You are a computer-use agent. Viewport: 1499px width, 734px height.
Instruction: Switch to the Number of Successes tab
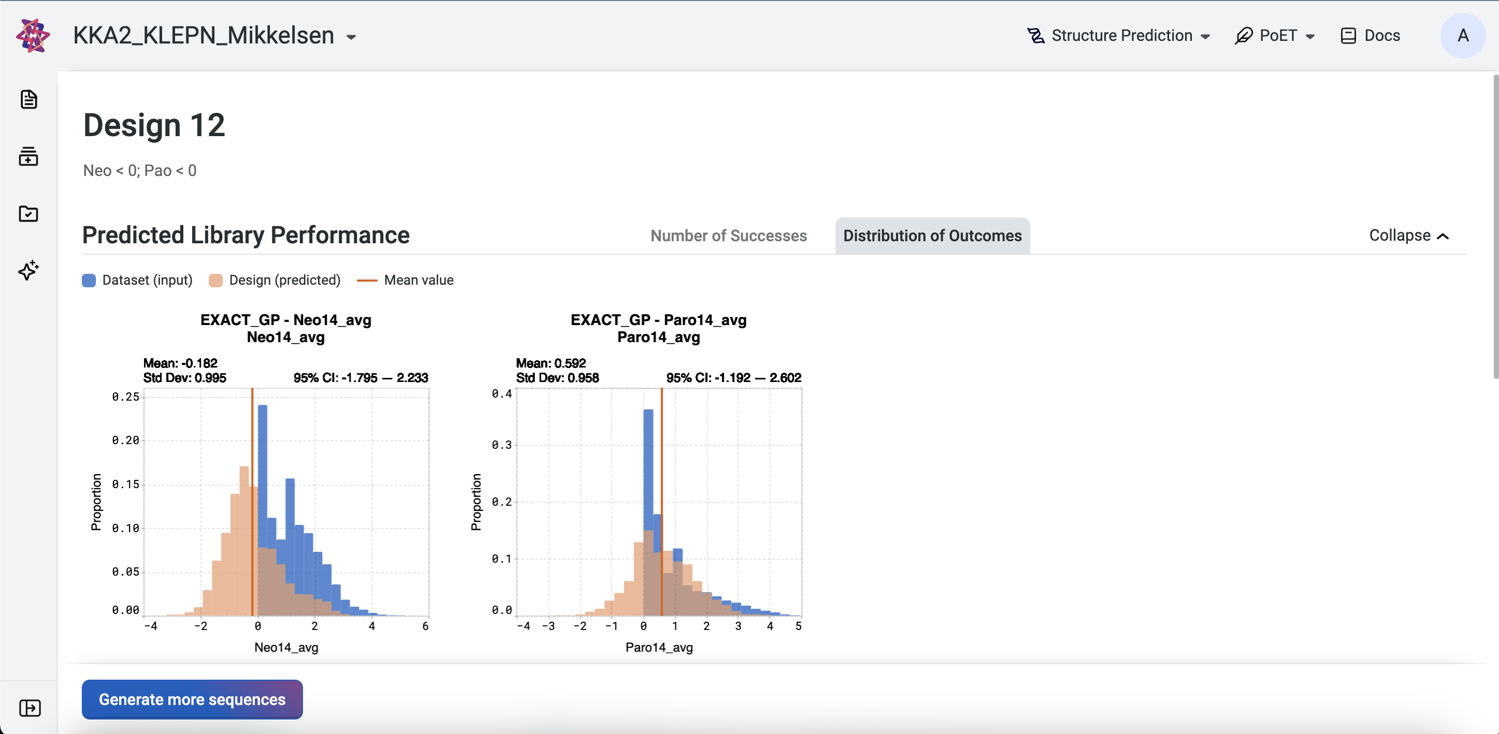(x=729, y=236)
